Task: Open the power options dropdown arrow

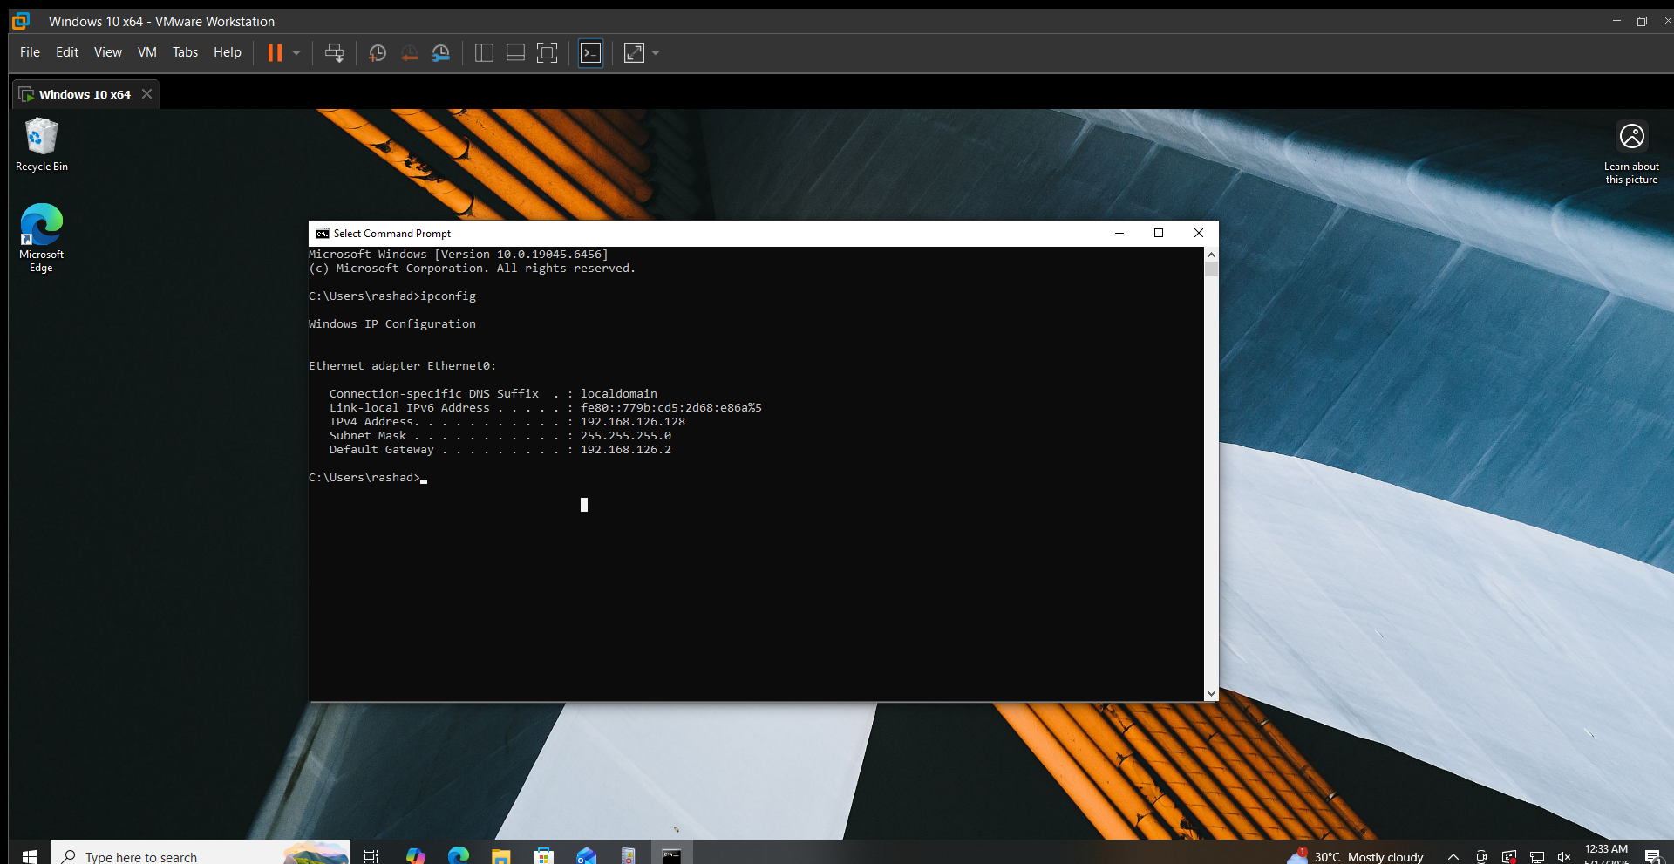Action: tap(296, 53)
